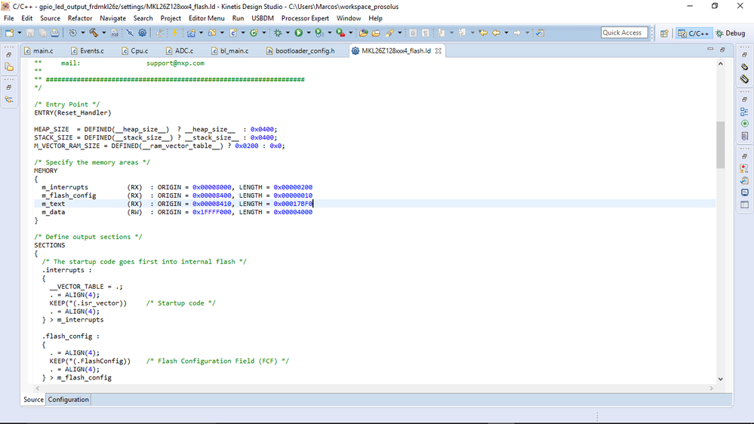Open the Configuration tab at bottom

pos(68,400)
